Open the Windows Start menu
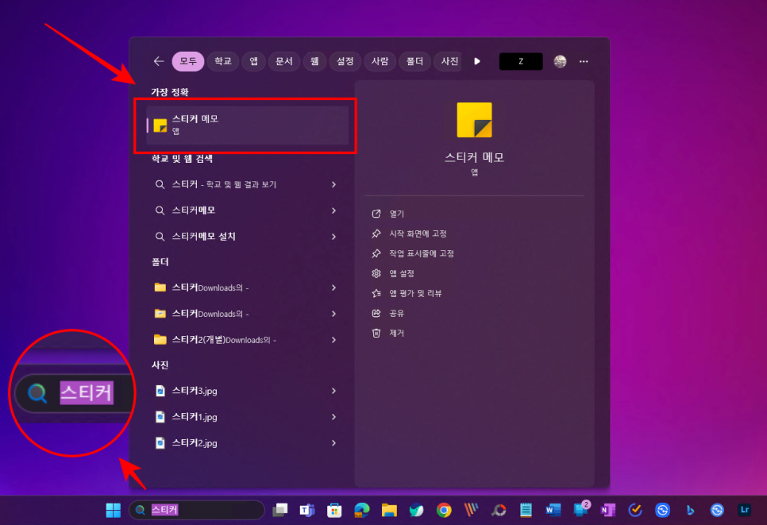The height and width of the screenshot is (525, 767). [x=113, y=511]
